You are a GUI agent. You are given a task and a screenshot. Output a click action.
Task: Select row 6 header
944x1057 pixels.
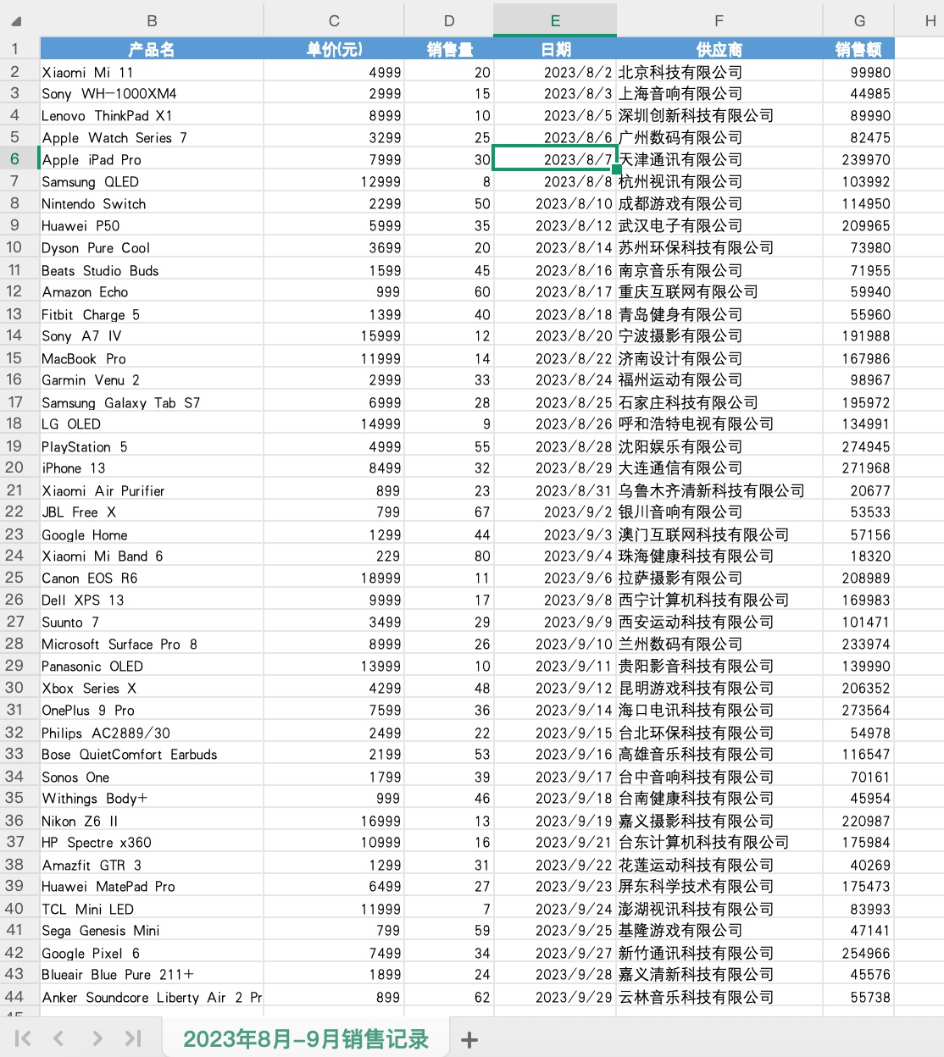pos(15,158)
